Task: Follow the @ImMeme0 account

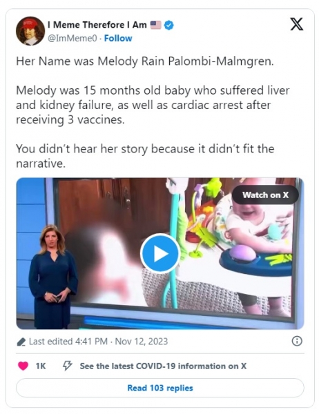Action: pyautogui.click(x=118, y=38)
